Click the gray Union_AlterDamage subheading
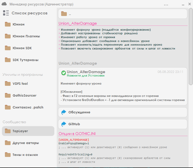 pos(78,63)
